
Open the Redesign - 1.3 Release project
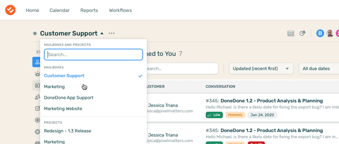[x=68, y=131]
